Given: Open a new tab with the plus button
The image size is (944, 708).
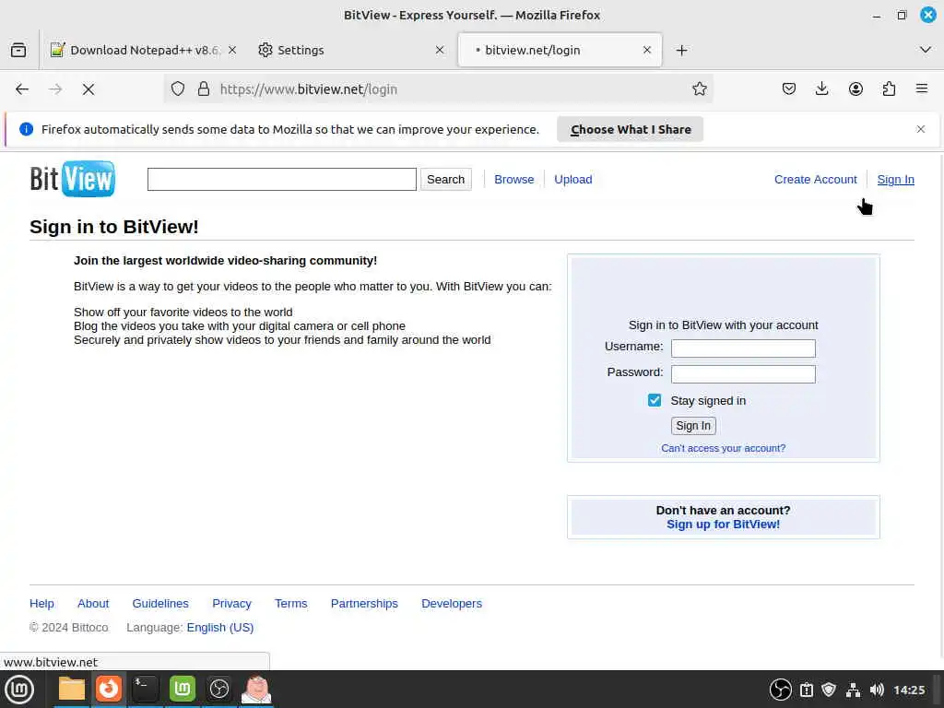Looking at the screenshot, I should (x=681, y=51).
